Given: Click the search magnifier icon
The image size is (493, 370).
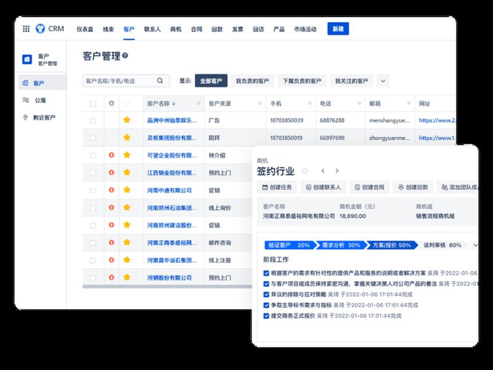Looking at the screenshot, I should tap(160, 81).
